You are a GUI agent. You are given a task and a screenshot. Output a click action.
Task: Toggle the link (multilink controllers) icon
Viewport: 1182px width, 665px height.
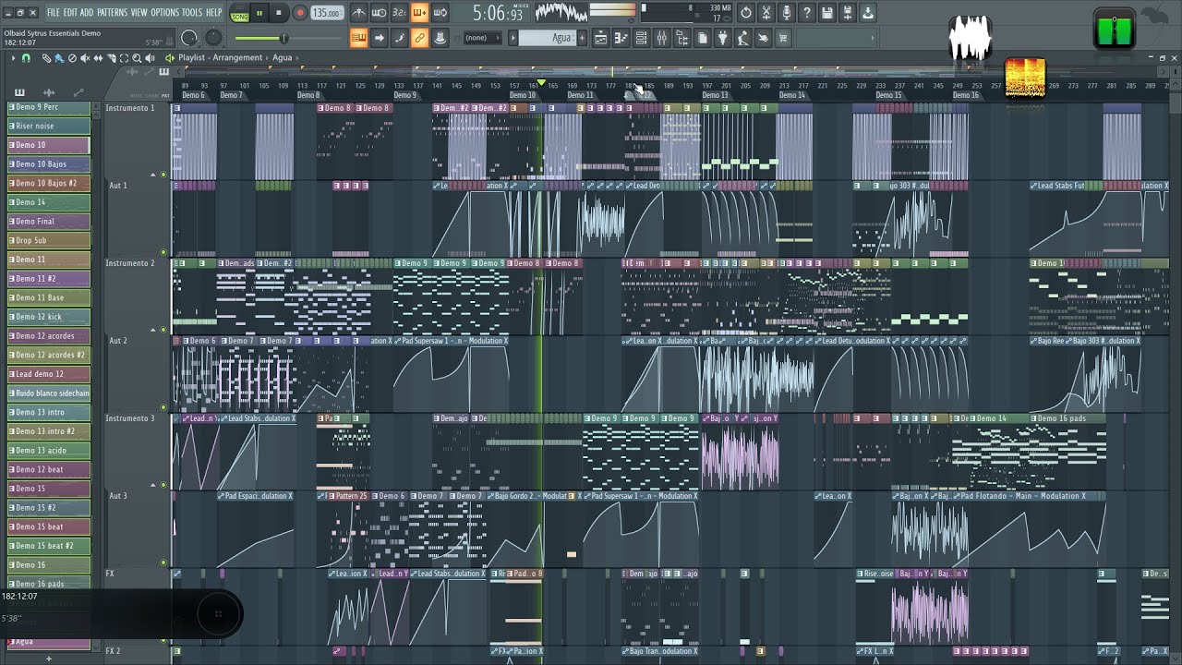coord(419,38)
